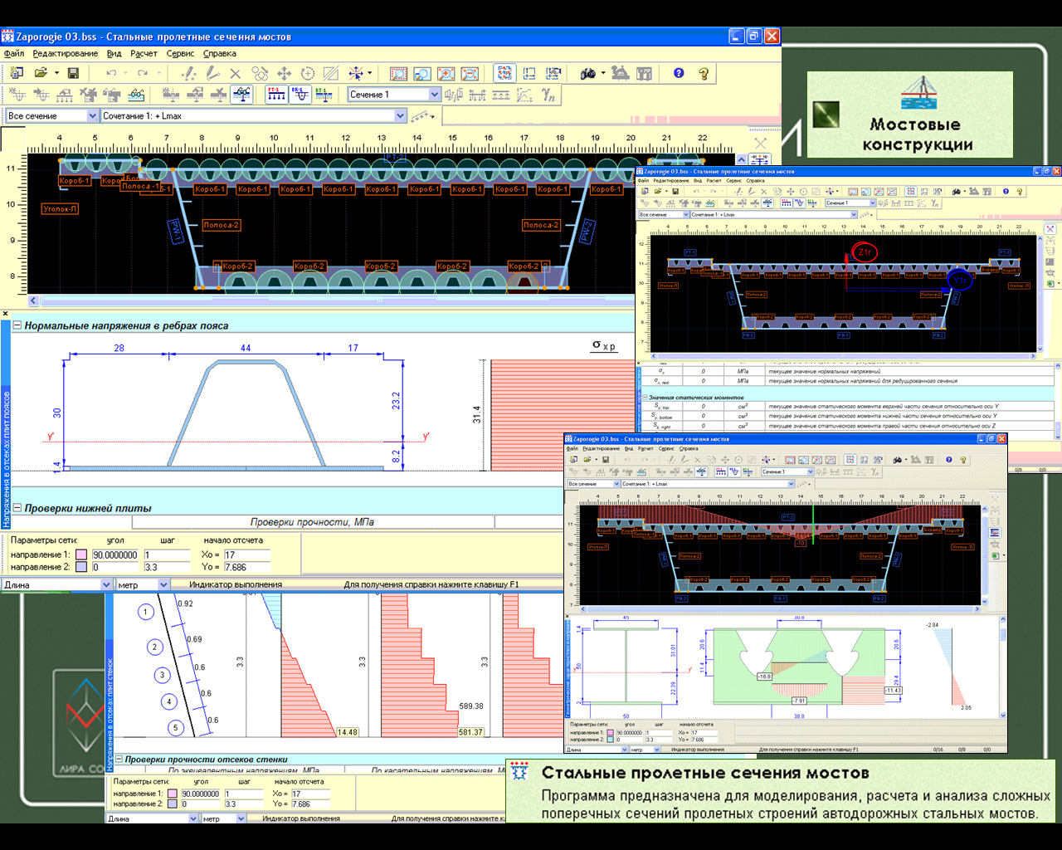Select the four-arrow Move tool icon
This screenshot has height=850, width=1062.
coord(284,73)
